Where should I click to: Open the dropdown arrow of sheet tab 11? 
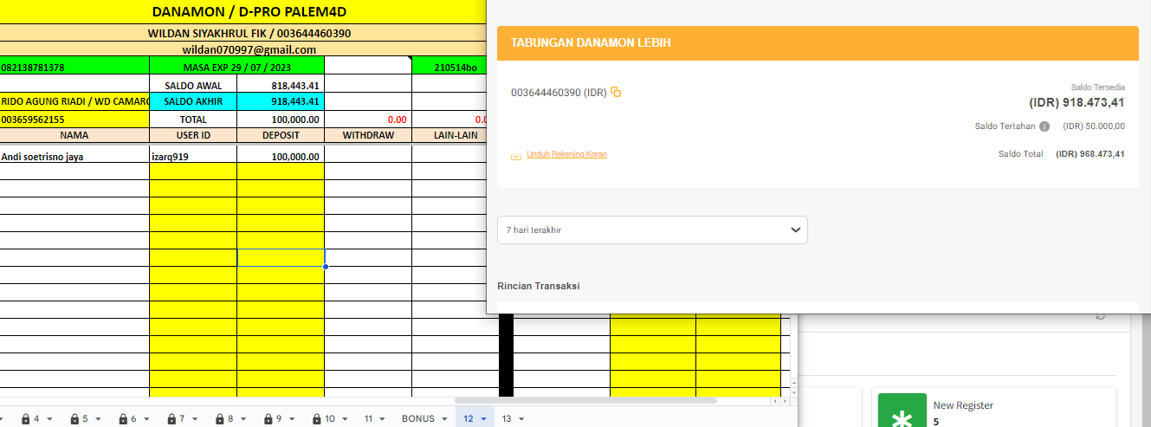[x=383, y=419]
